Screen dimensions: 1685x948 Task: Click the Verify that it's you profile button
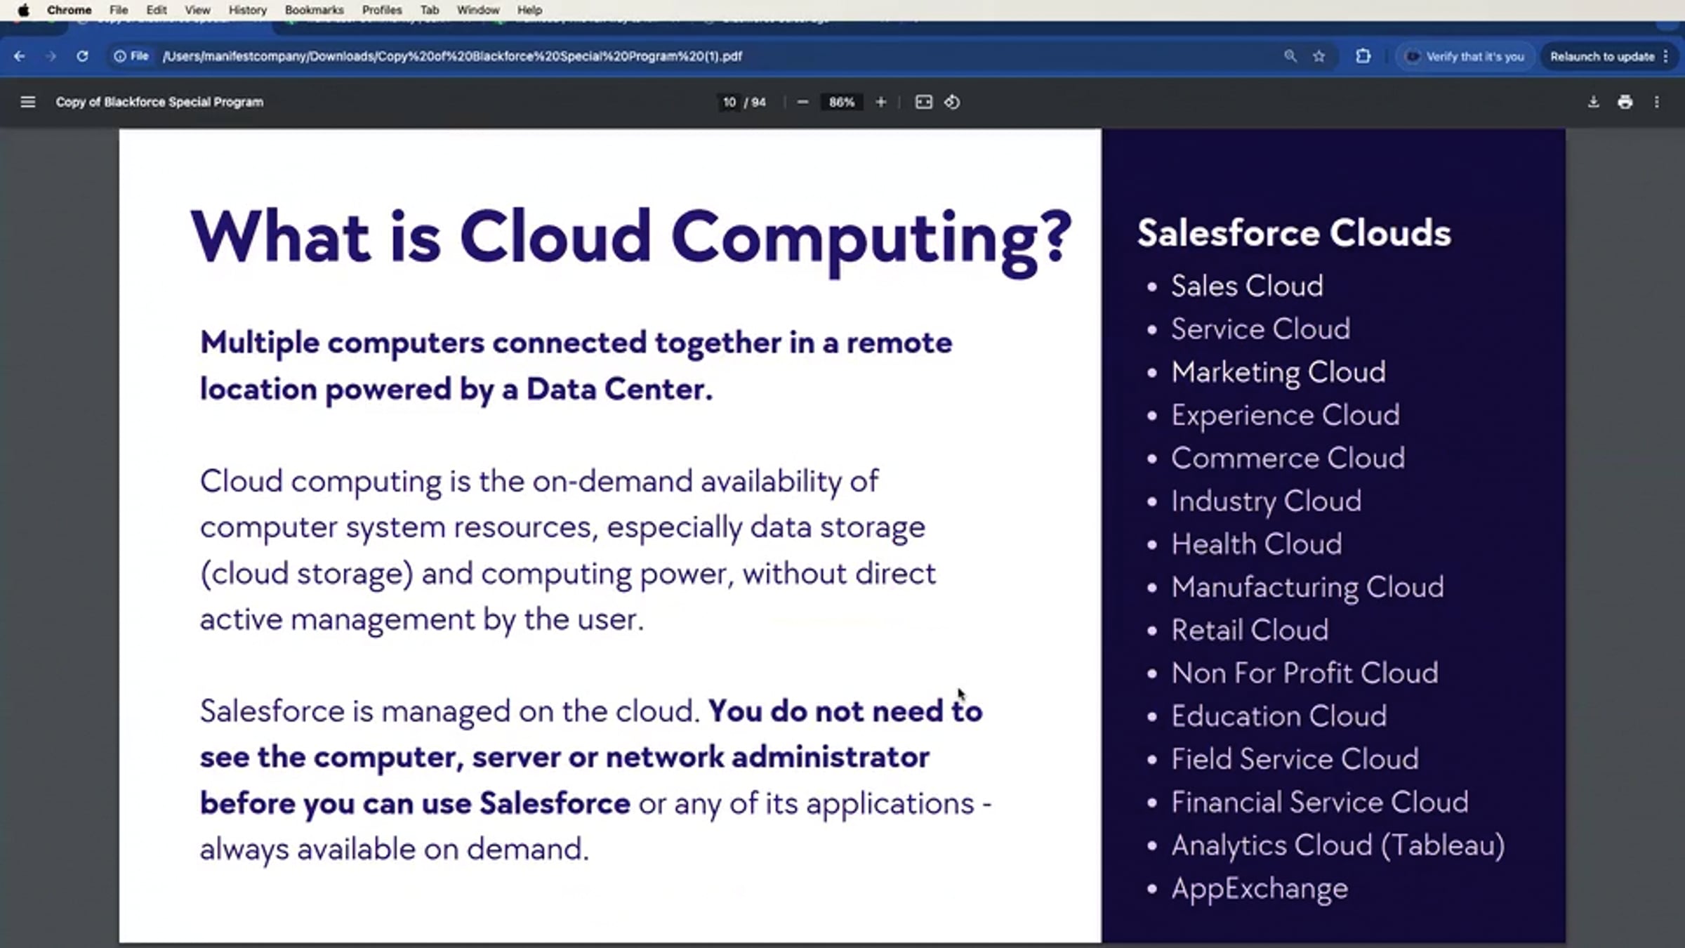pos(1465,56)
